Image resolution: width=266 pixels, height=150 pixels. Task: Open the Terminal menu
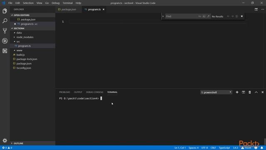coord(68,3)
